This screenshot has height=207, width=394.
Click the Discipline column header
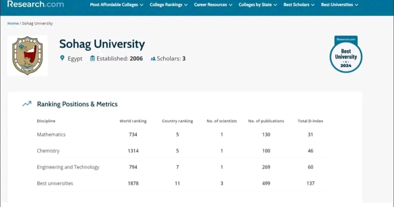[46, 121]
